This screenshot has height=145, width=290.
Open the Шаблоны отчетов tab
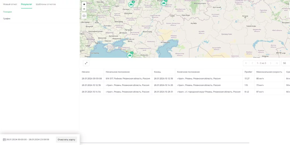click(46, 4)
